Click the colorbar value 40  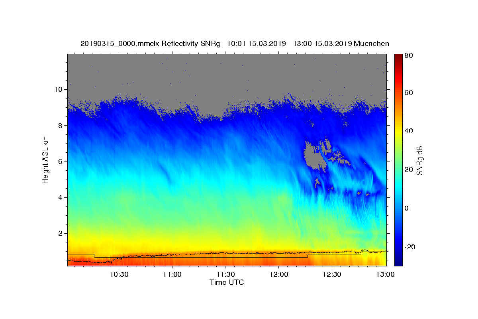tap(409, 131)
